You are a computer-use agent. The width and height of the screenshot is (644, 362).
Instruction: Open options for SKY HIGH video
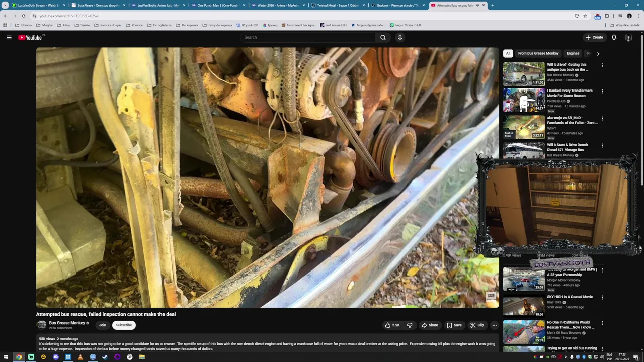(x=602, y=297)
